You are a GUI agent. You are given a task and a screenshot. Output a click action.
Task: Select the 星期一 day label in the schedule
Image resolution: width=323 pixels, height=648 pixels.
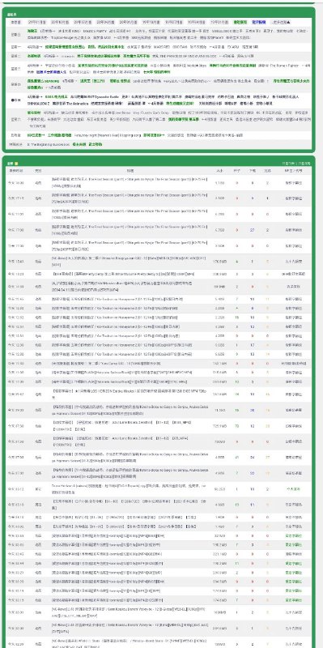click(15, 47)
